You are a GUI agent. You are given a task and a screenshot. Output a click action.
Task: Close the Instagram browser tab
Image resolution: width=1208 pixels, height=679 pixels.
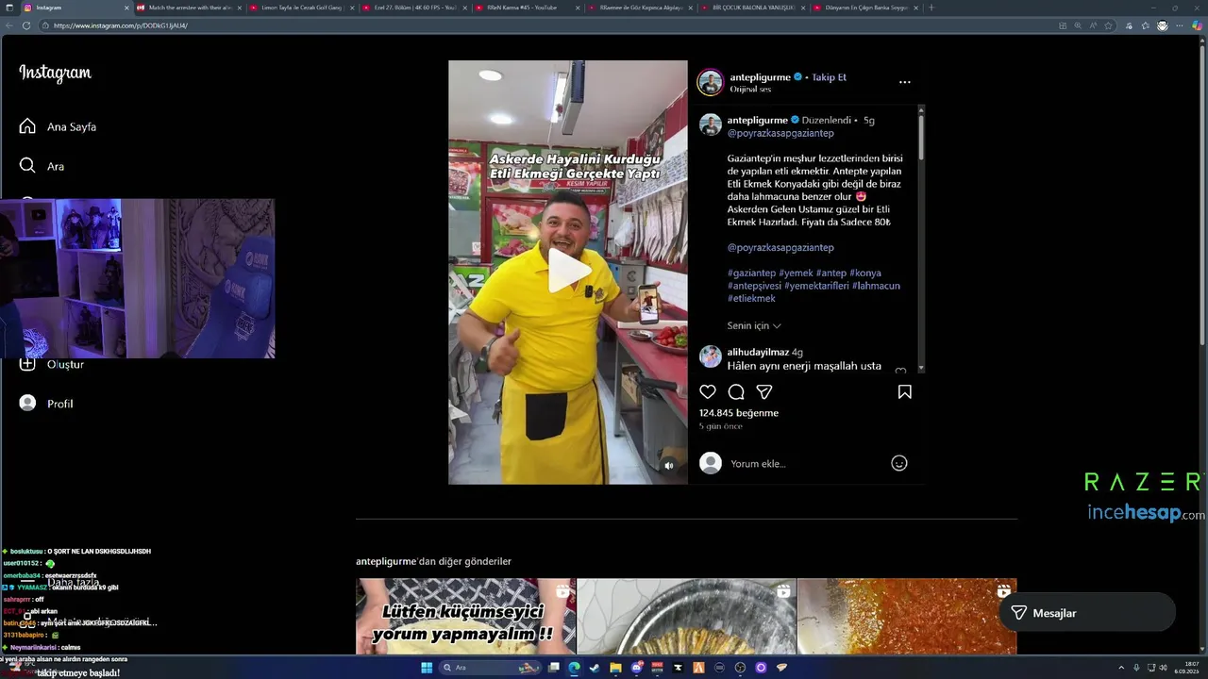click(x=126, y=8)
